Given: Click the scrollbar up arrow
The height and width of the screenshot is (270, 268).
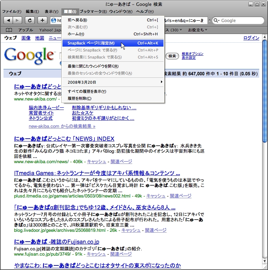Looking at the screenshot, I should click(265, 37).
